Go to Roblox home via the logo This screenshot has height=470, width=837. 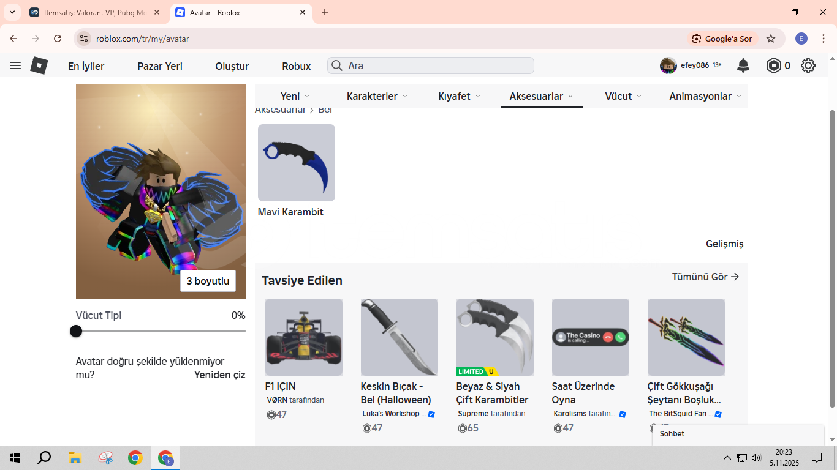[x=39, y=65]
